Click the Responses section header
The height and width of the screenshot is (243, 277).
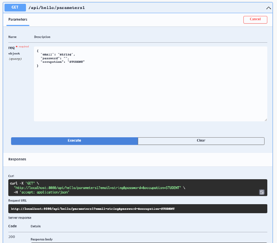(17, 159)
